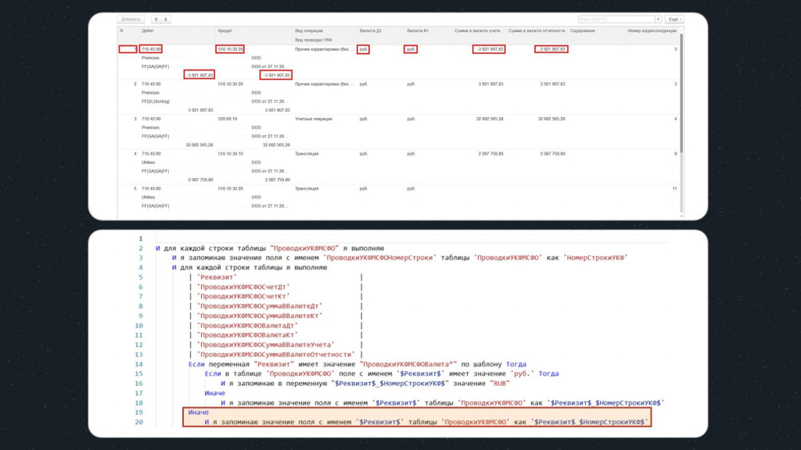801x450 pixels.
Task: Select credit account 510.10.30.20 in row 1
Action: pos(231,49)
